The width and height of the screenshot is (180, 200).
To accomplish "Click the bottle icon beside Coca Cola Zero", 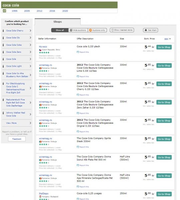I will pos(3,52).
